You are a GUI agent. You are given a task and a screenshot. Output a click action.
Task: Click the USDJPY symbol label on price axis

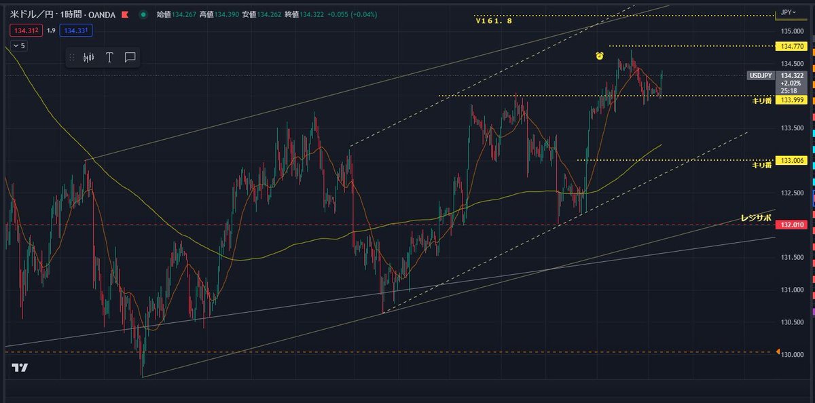pos(761,75)
